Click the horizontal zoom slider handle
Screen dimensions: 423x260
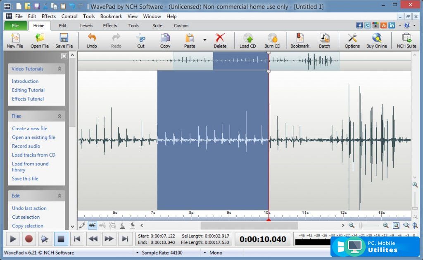[361, 225]
